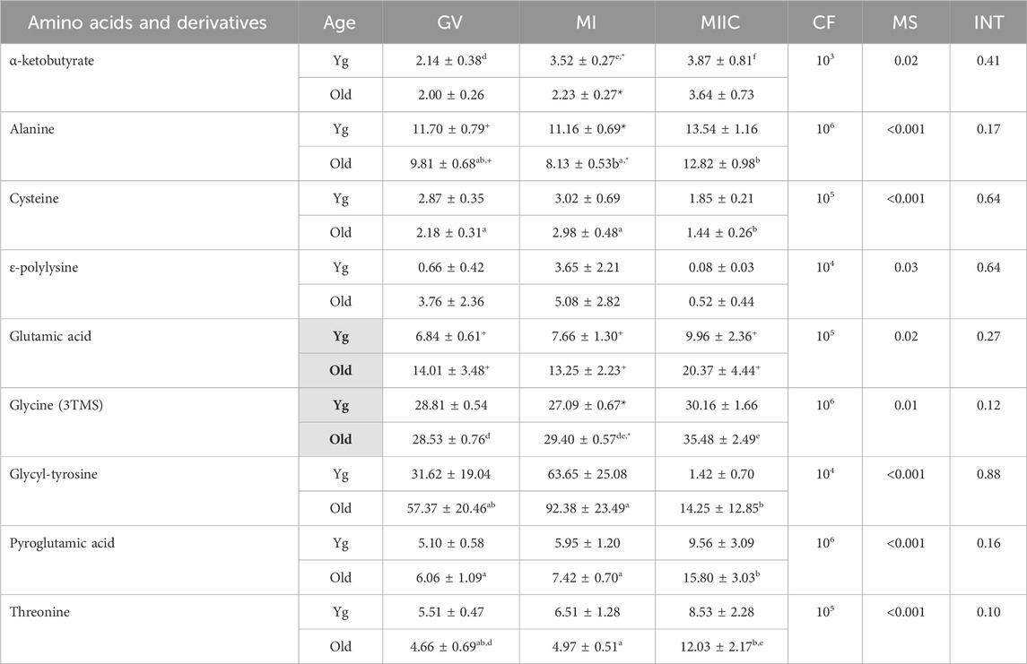This screenshot has width=1027, height=664.
Task: Click the MIIC column header
Action: [x=720, y=22]
